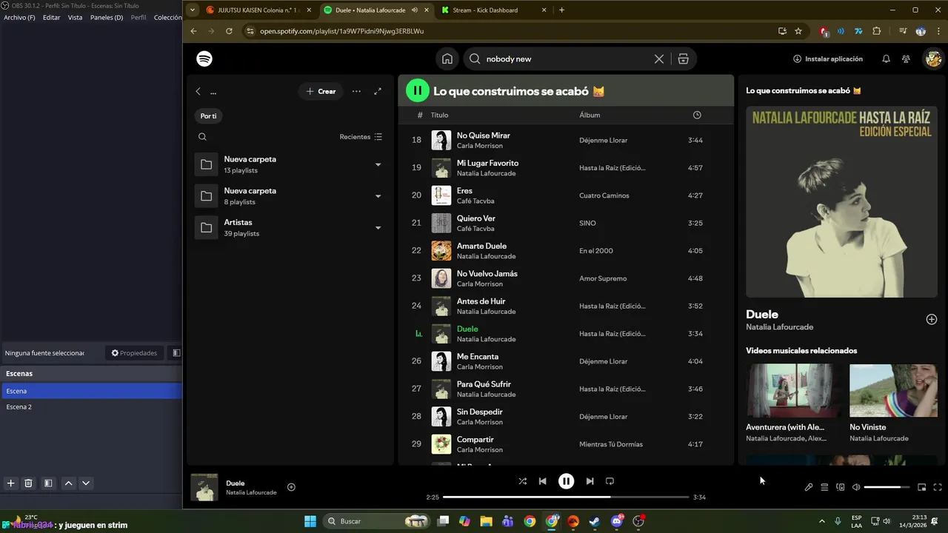Click the Hasta la Raíz album cover art

841,202
